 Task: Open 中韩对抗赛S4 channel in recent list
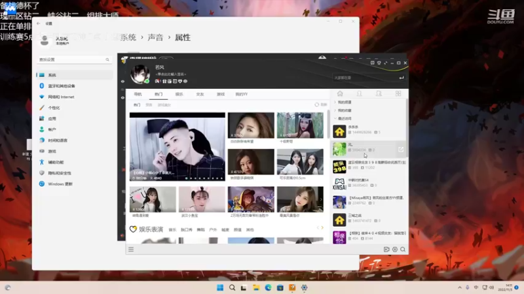369,184
